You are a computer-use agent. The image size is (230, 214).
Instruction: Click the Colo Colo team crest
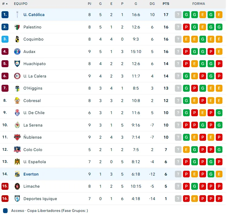click(17, 150)
